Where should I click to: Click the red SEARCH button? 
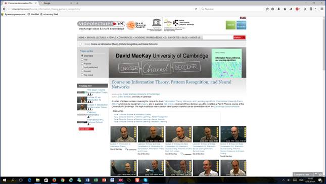click(239, 37)
